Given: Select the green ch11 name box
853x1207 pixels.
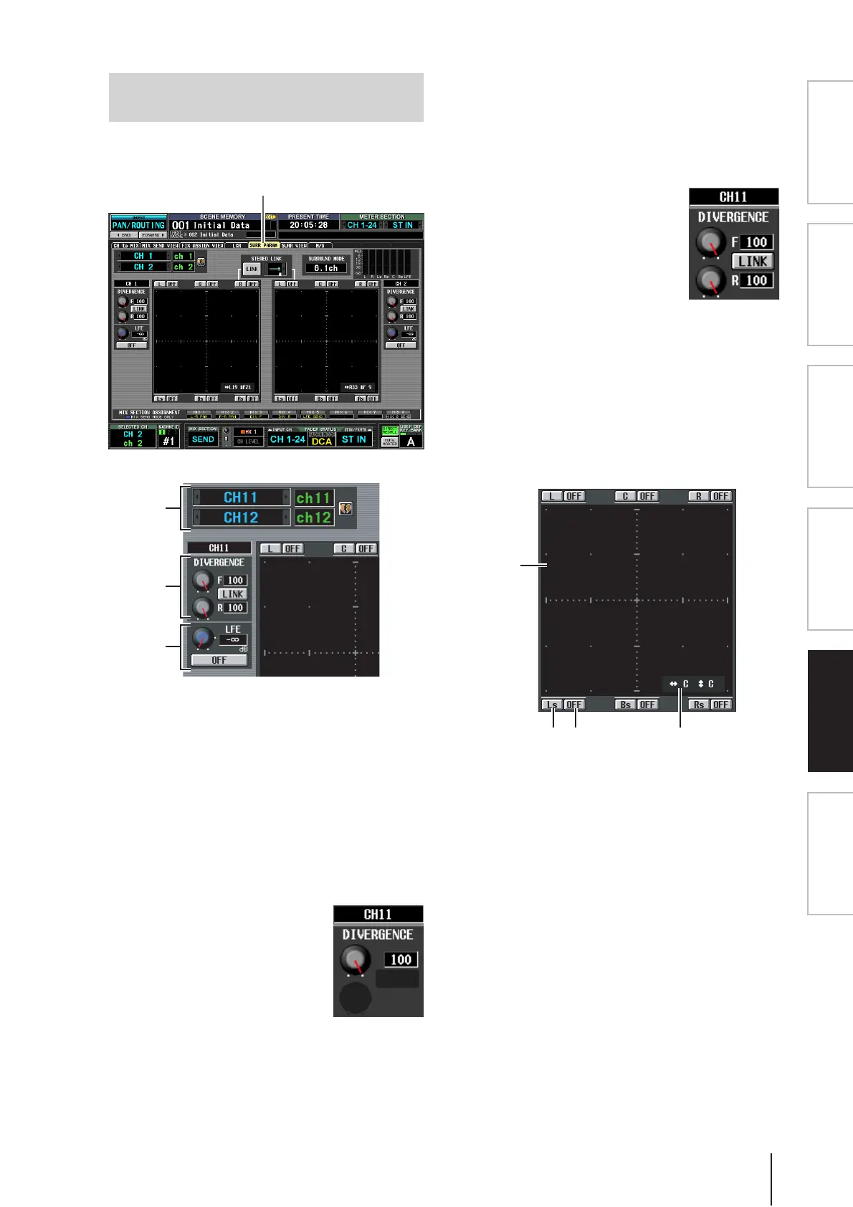Looking at the screenshot, I should tap(314, 497).
